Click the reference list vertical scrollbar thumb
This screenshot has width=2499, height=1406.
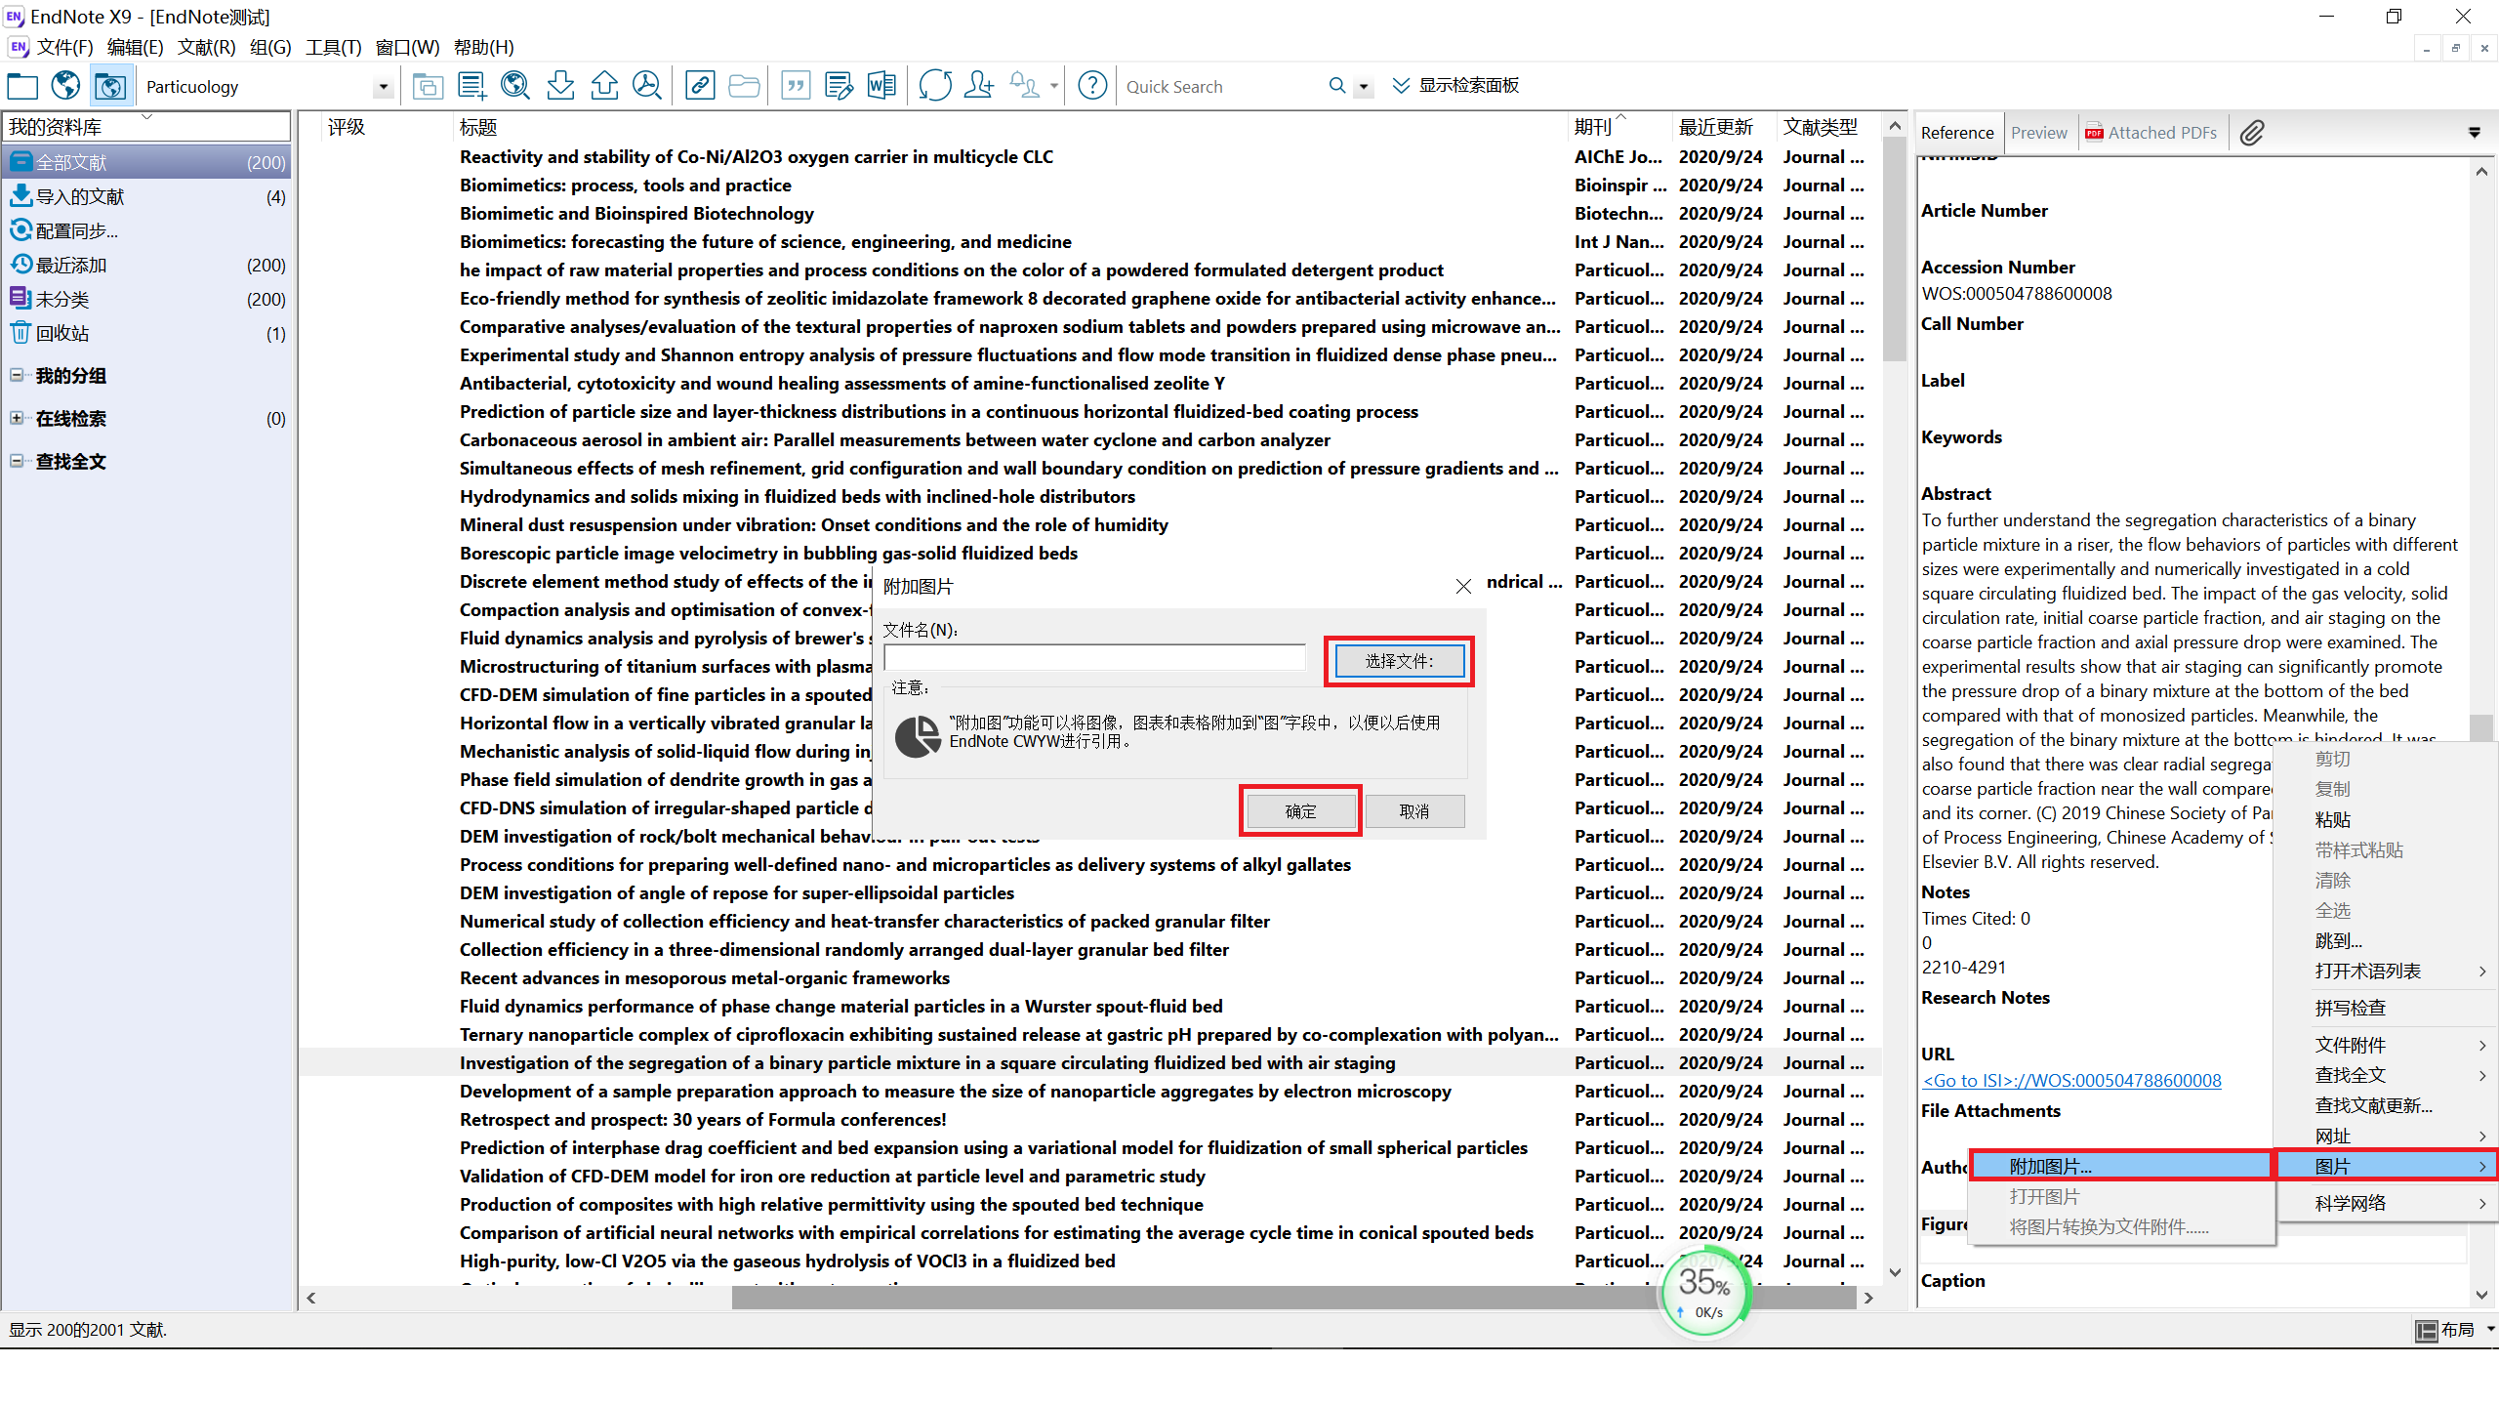1894,249
